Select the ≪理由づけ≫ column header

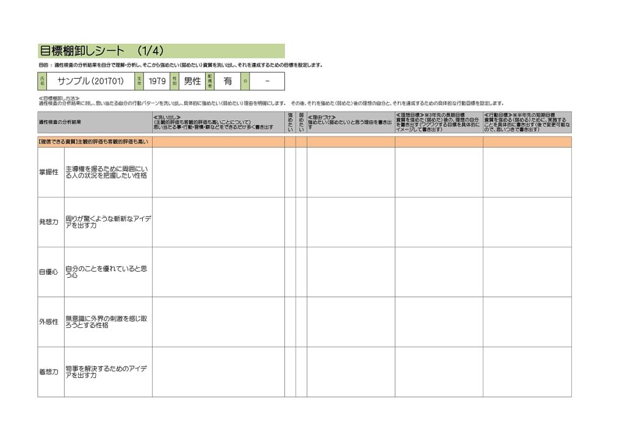pos(351,122)
